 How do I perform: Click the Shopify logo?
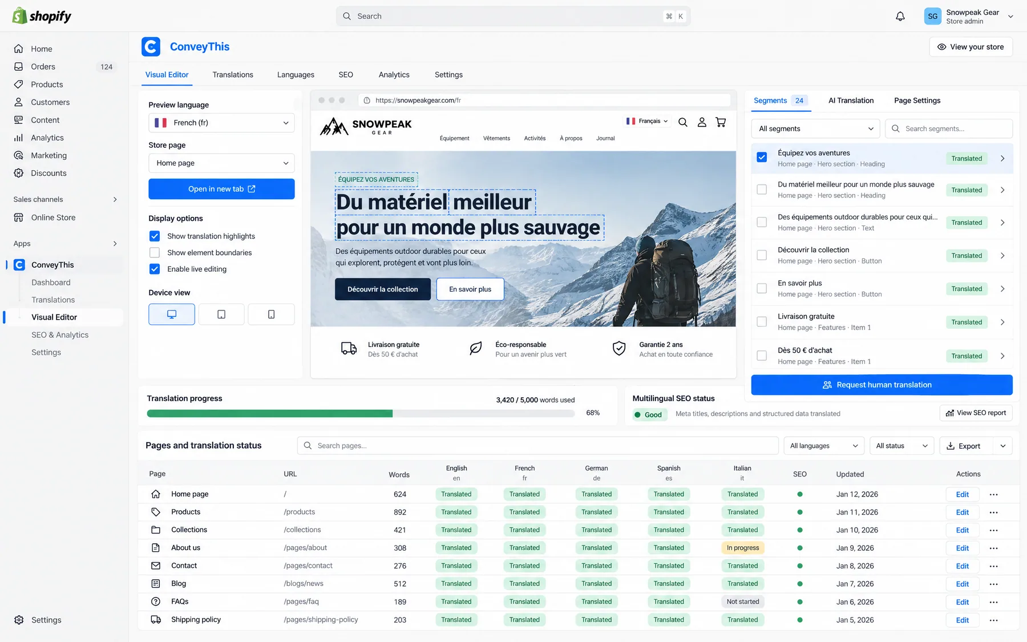coord(42,16)
